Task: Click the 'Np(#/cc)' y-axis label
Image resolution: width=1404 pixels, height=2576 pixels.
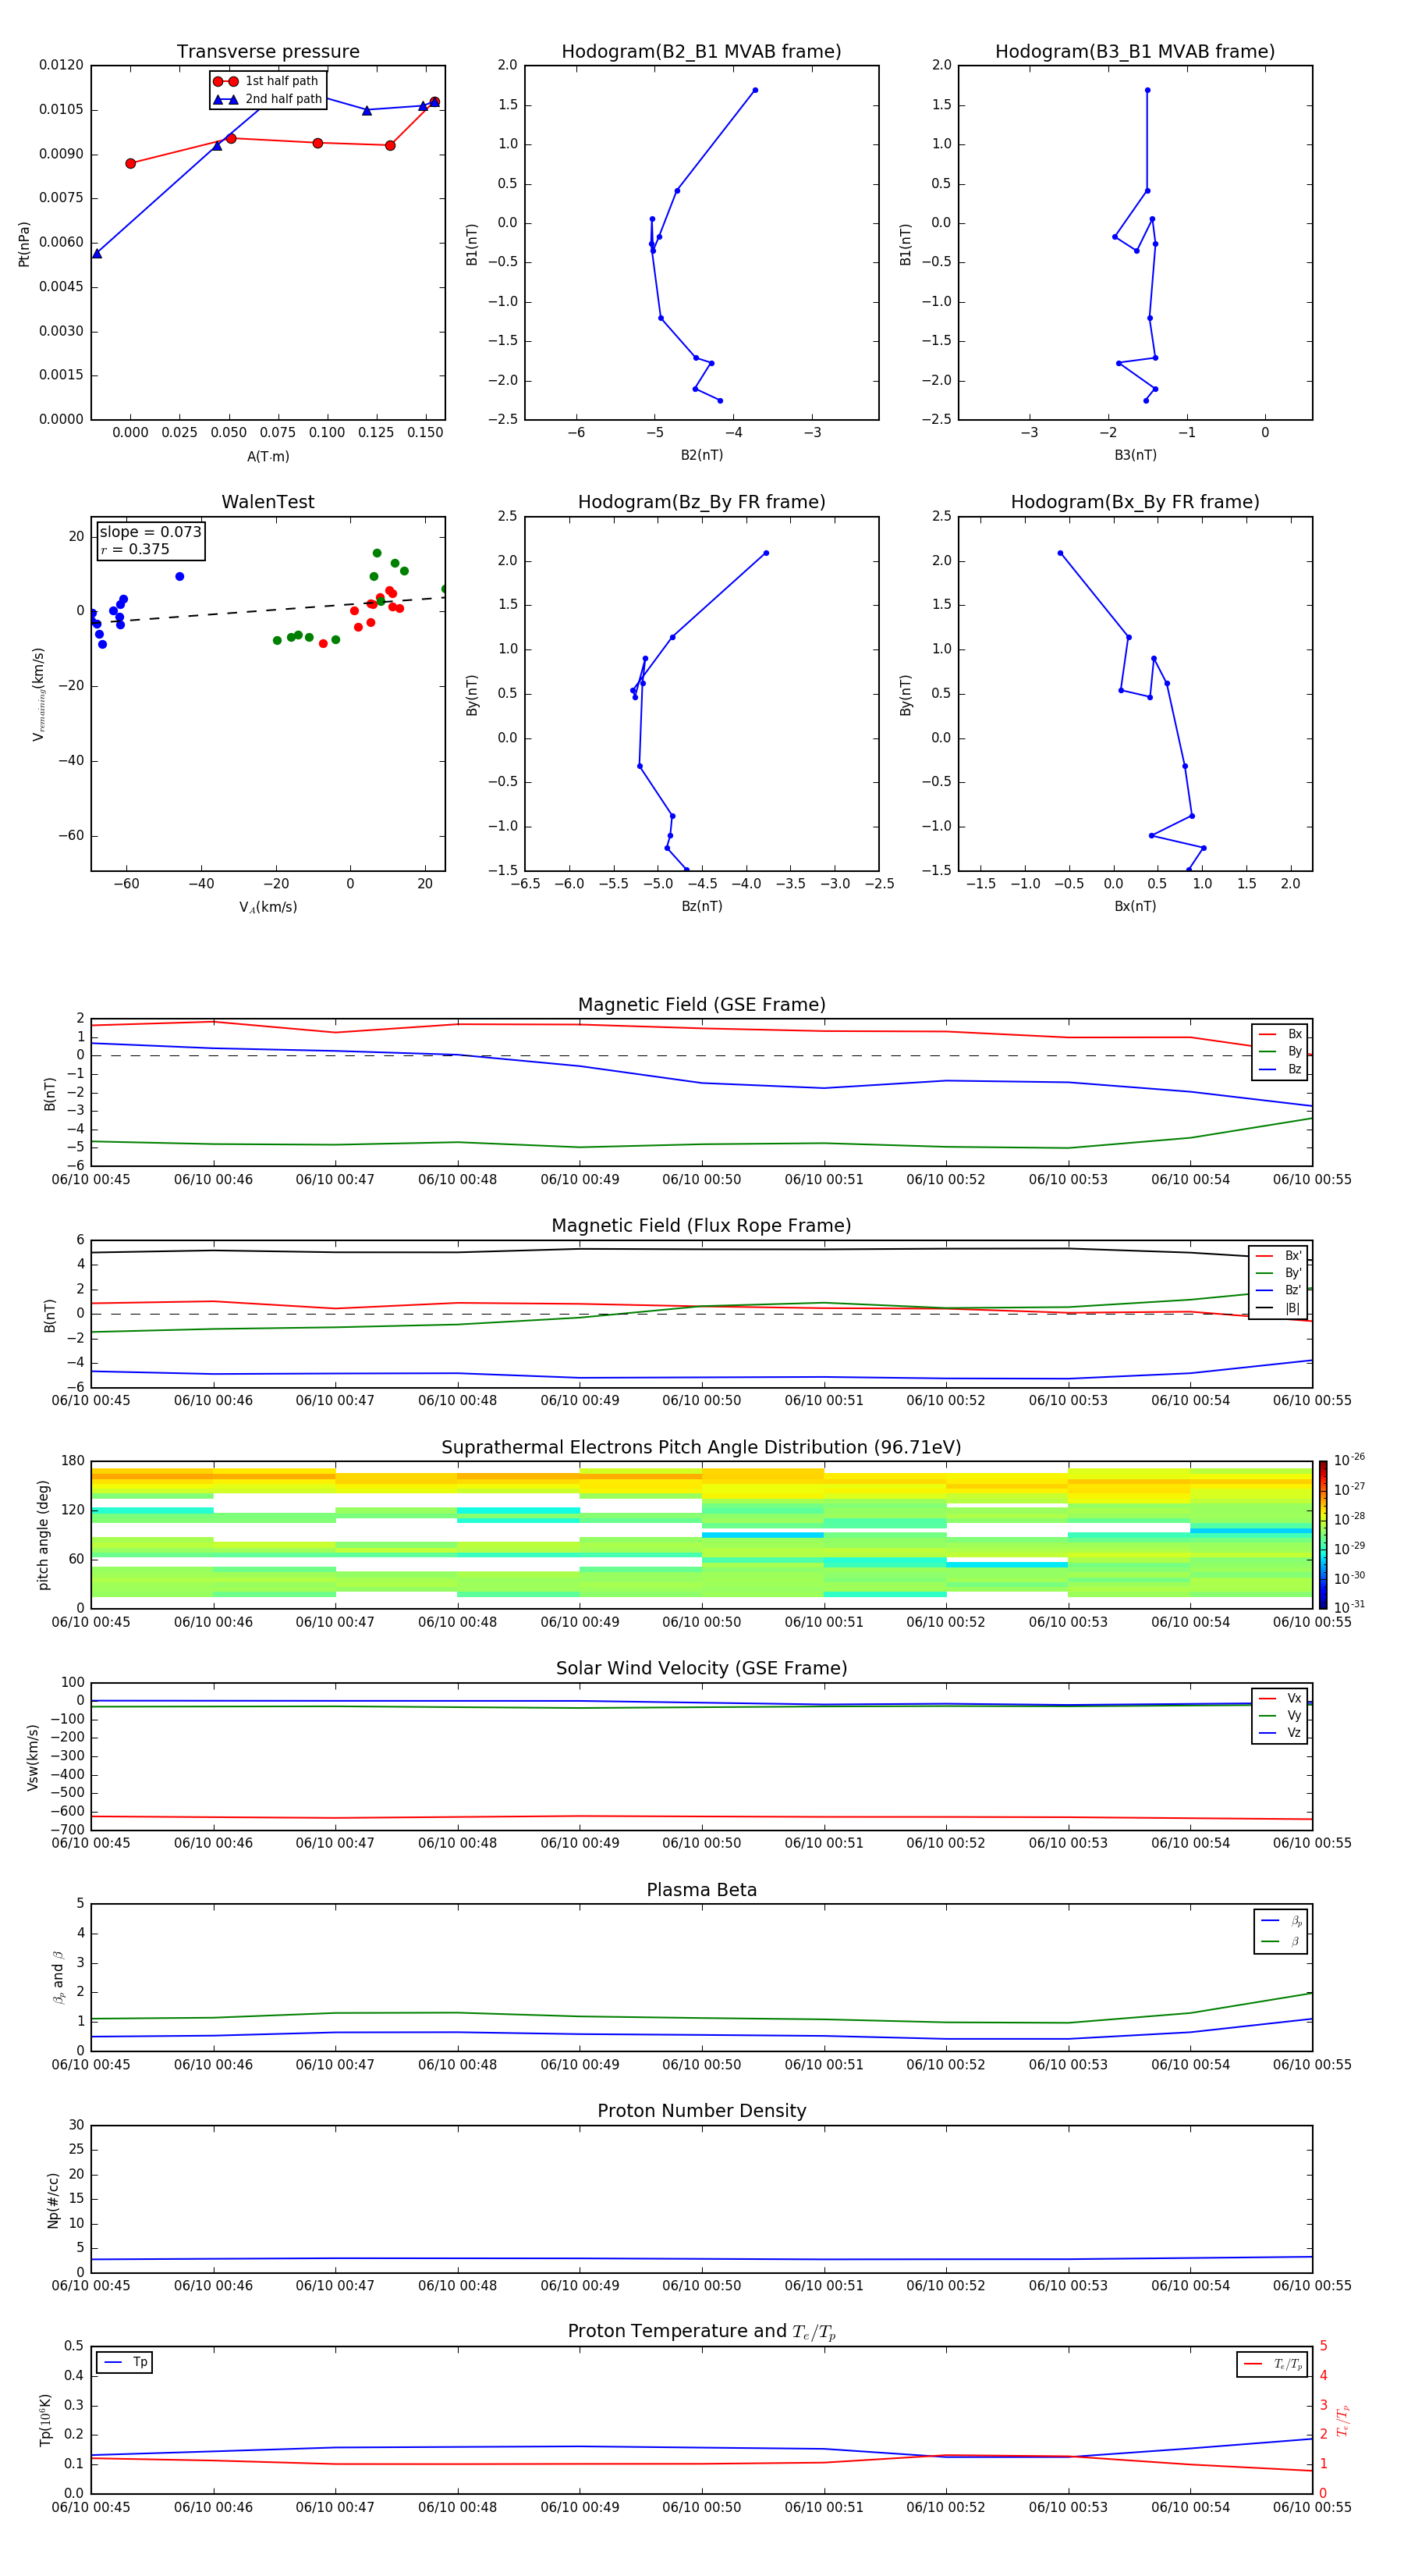Action: pyautogui.click(x=53, y=2200)
